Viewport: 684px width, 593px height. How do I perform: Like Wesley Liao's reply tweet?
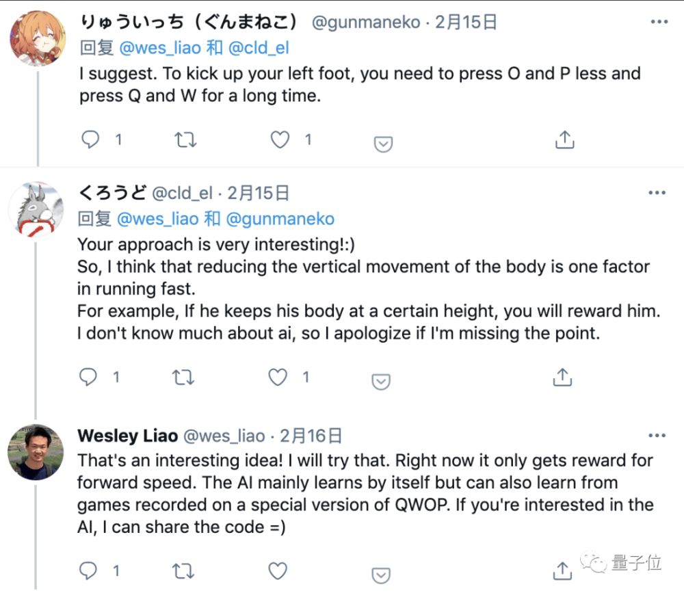(x=278, y=570)
